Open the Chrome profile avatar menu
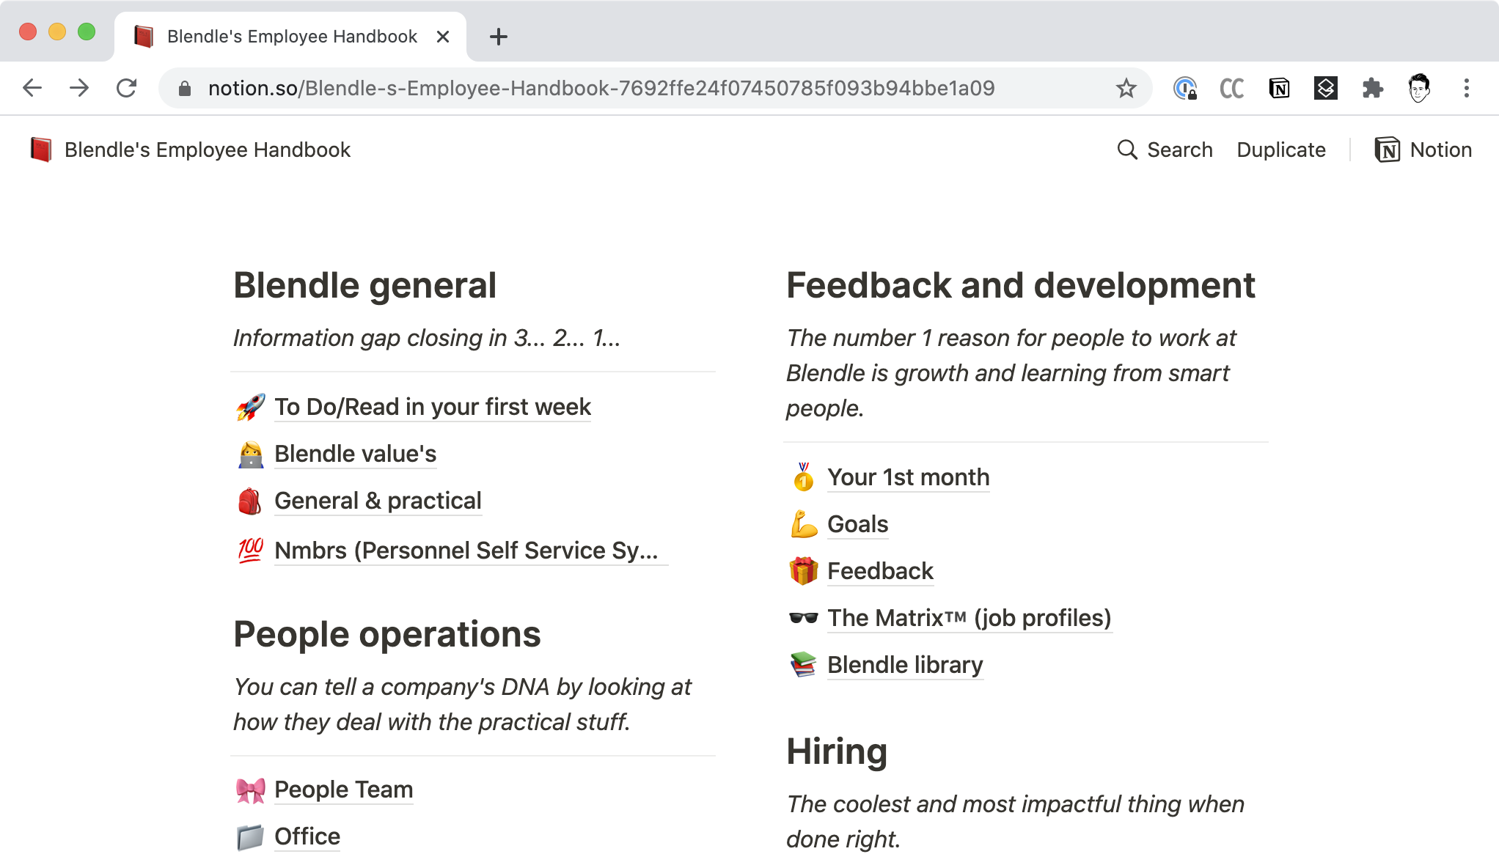 (x=1419, y=89)
